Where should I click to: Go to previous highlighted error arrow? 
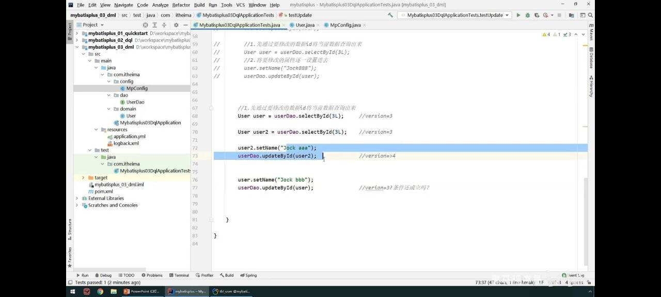click(x=576, y=35)
